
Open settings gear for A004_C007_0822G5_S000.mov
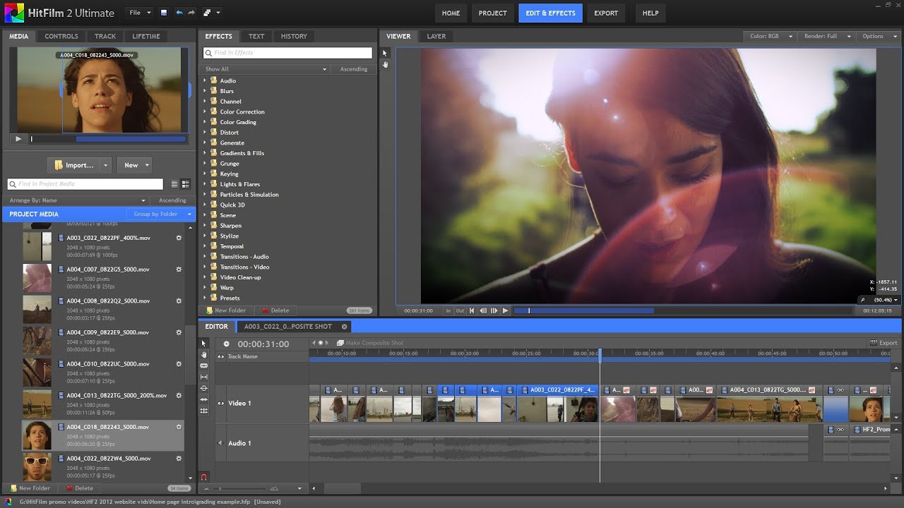(x=179, y=270)
